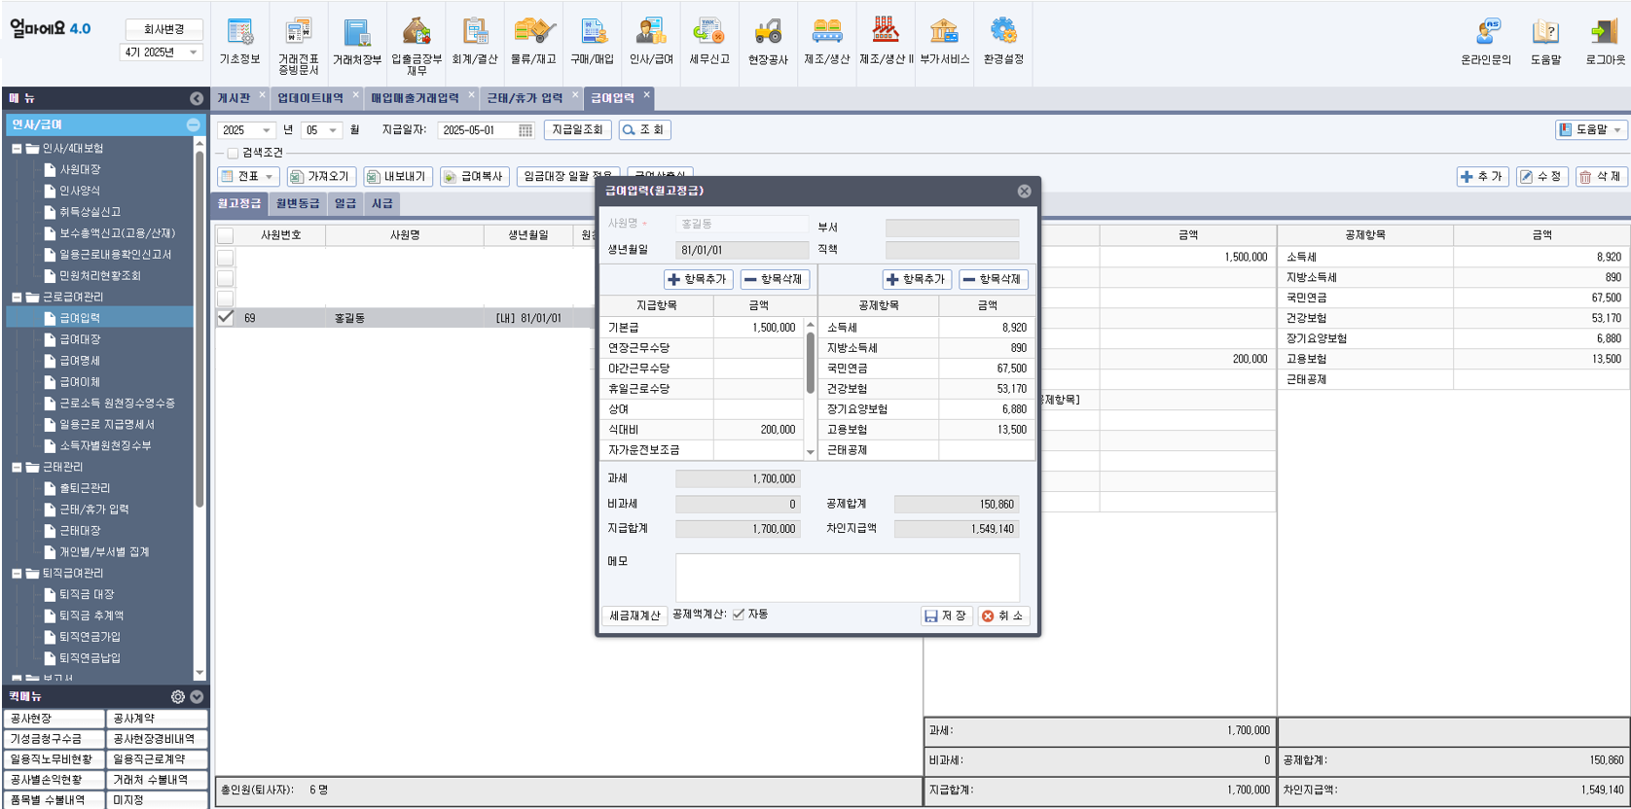Screen dimensions: 1631x809
Task: Select the 시급 tab
Action: tap(382, 203)
